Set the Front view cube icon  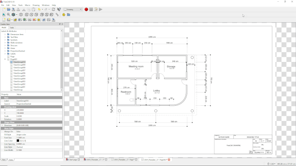27,15
